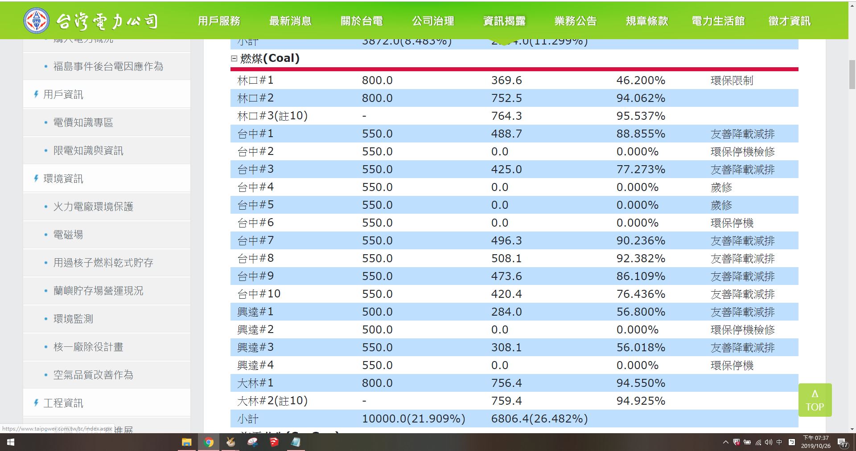Select 環境資訊 sidebar category
Viewport: 856px width, 451px height.
point(63,179)
